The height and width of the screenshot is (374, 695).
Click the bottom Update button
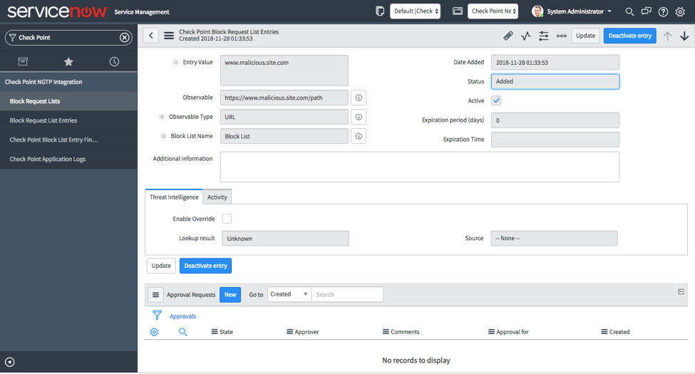click(161, 266)
